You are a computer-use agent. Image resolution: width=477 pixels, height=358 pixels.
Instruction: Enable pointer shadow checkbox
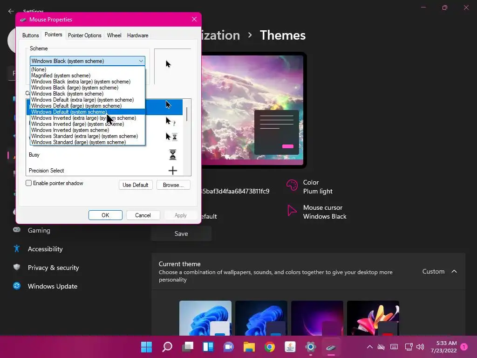(x=28, y=183)
